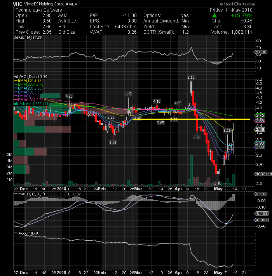Viewport: 272px width, 276px height.
Task: Click the 5M volume axis label
Action: click(x=9, y=155)
